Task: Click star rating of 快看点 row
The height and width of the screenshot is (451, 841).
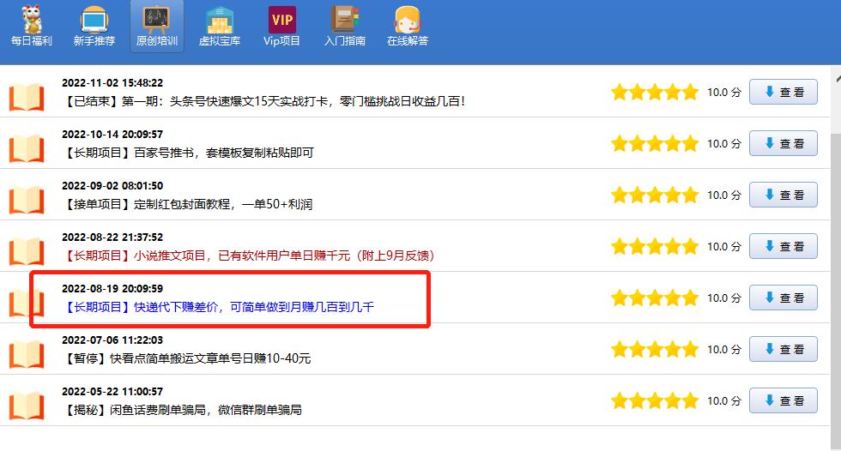Action: click(654, 349)
